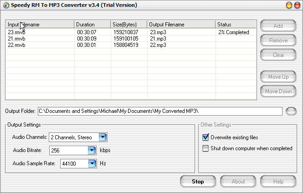Open the About dialog

(x=238, y=182)
